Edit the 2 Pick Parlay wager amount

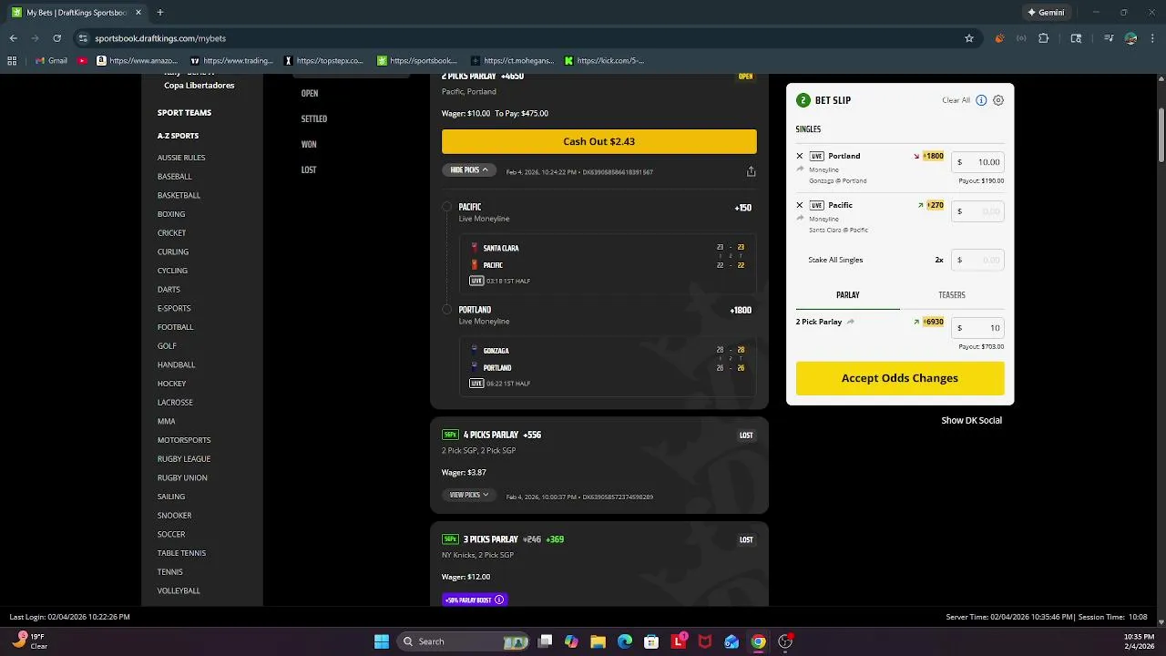pyautogui.click(x=977, y=328)
